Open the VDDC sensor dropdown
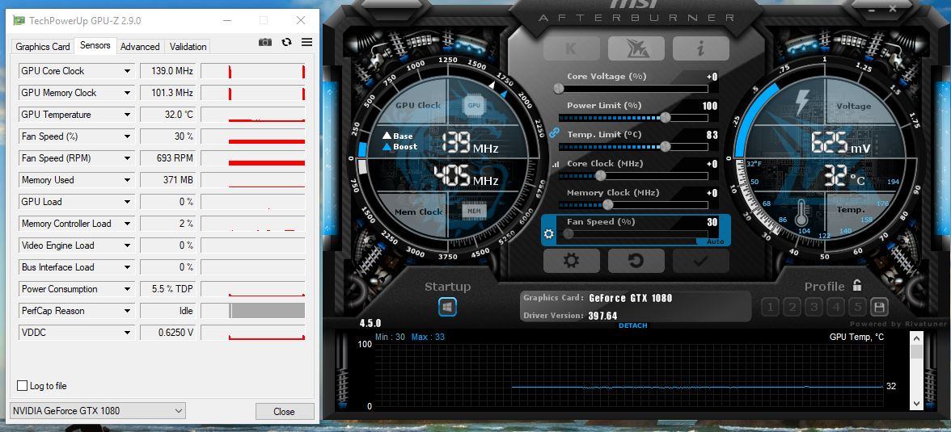 click(x=128, y=333)
